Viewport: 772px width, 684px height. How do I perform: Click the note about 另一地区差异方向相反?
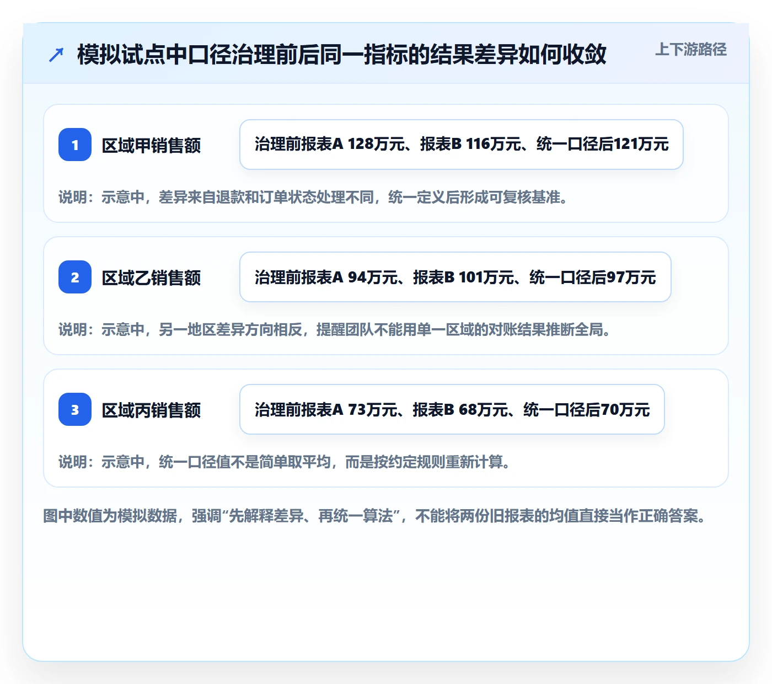[x=335, y=329]
